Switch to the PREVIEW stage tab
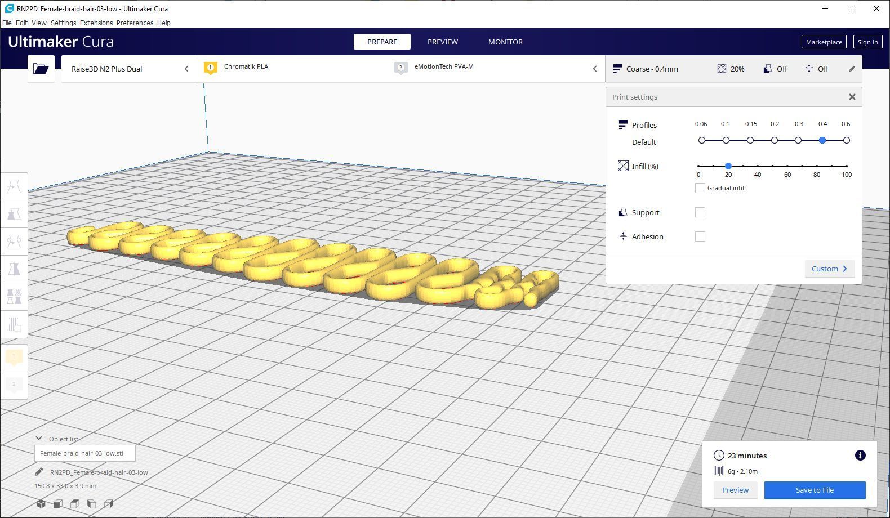Screen dimensions: 890x518 pos(442,42)
